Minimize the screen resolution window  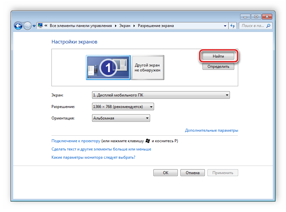pyautogui.click(x=245, y=17)
